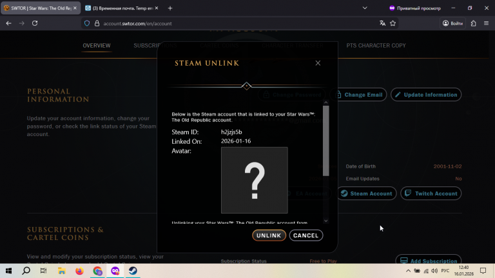495x278 pixels.
Task: Click the Email Updates value No
Action: (458, 179)
